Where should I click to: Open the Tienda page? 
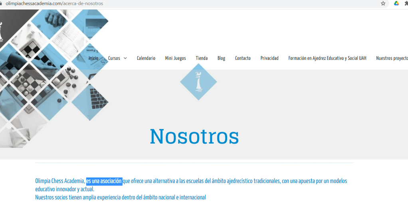tap(202, 58)
